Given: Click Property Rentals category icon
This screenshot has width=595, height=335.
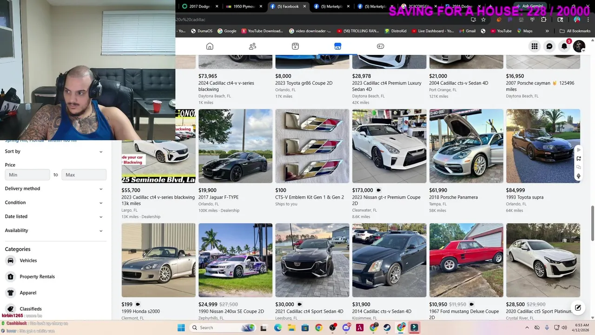Looking at the screenshot, I should click(10, 276).
